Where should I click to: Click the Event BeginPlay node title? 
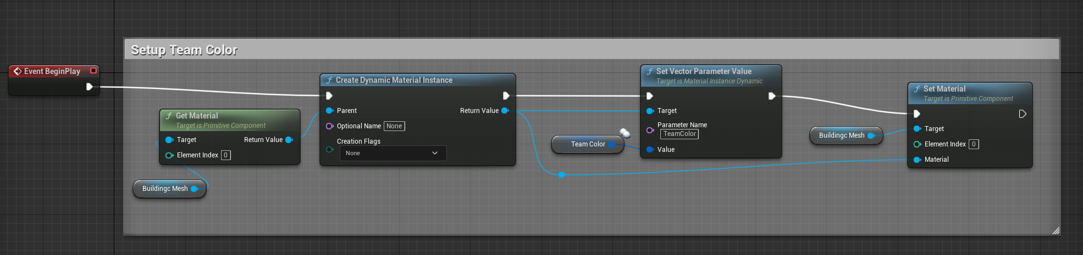coord(52,71)
